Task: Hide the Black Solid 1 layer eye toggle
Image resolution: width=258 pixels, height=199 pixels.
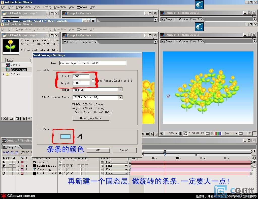Action: click(4, 166)
